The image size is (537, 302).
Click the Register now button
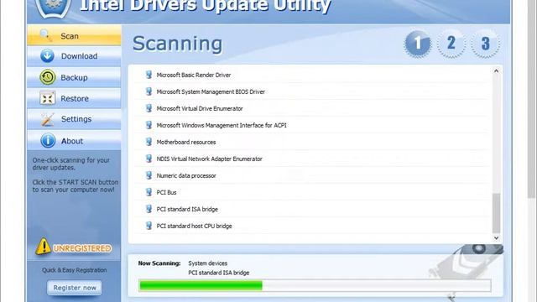tap(75, 288)
